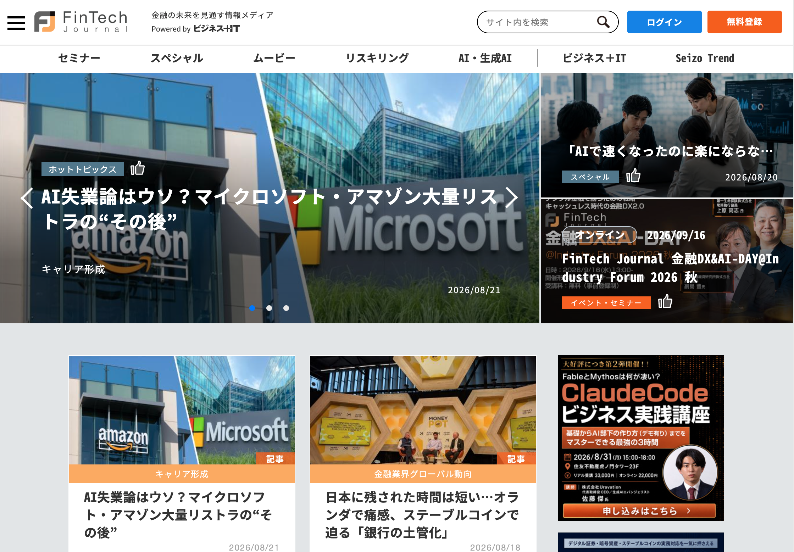Open the hamburger menu

(16, 23)
